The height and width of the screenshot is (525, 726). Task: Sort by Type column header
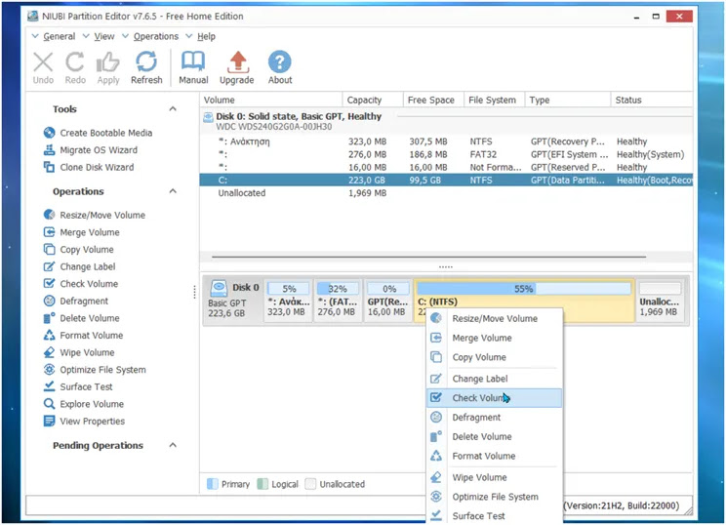click(568, 100)
